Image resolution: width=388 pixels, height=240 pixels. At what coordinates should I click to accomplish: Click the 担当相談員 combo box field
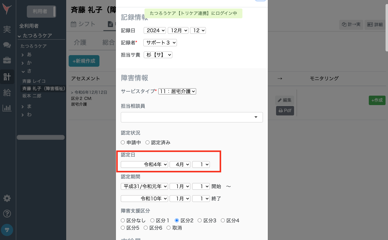tap(192, 117)
